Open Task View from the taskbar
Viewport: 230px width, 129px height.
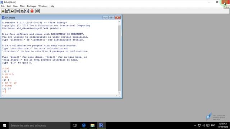(x=75, y=125)
